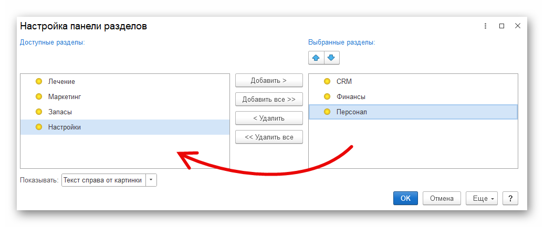Screen dimensions: 544x227
Task: Open the three-dot window menu icon
Action: (x=485, y=26)
